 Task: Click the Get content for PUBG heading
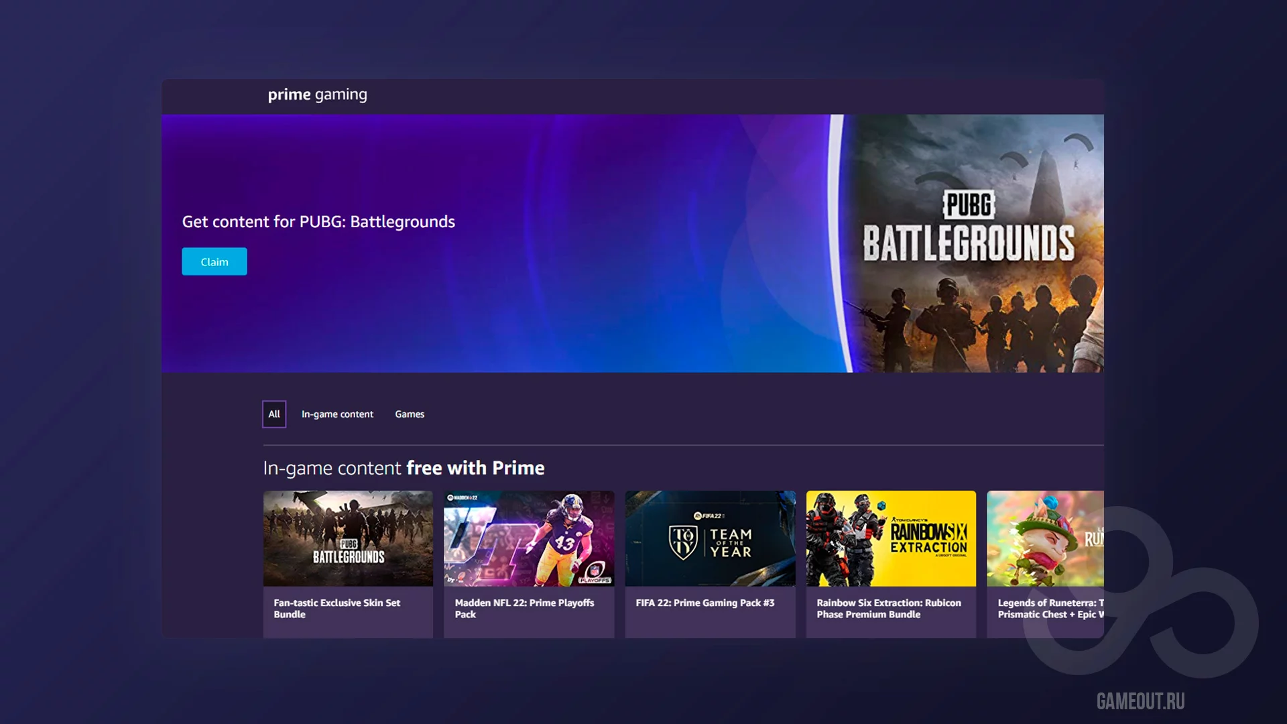coord(318,222)
